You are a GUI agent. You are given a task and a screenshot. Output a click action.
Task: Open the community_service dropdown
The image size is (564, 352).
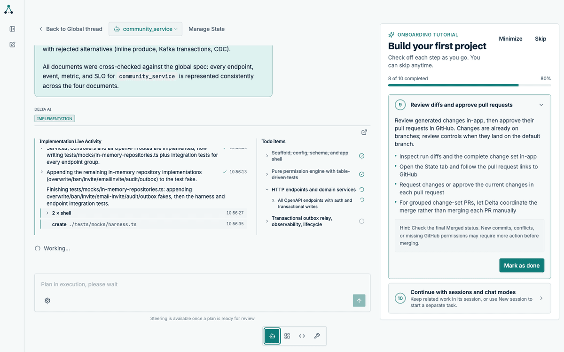(145, 29)
